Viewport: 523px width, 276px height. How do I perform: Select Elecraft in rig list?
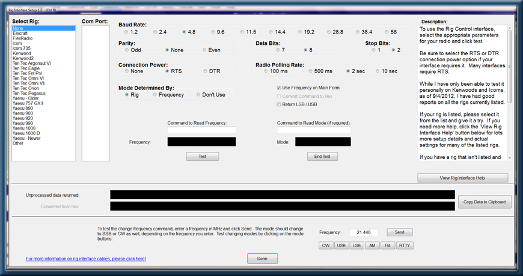pos(44,33)
